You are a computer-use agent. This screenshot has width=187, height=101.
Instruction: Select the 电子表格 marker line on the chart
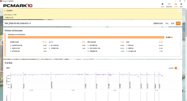[x=96, y=80]
